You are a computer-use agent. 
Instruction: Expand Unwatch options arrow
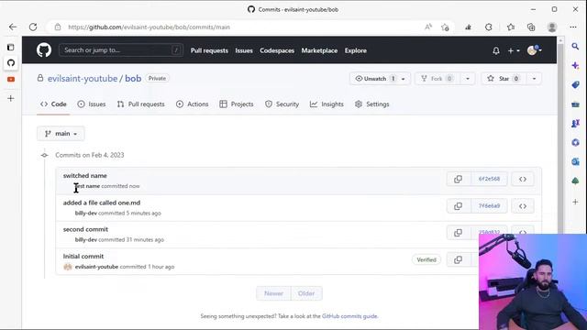(404, 79)
